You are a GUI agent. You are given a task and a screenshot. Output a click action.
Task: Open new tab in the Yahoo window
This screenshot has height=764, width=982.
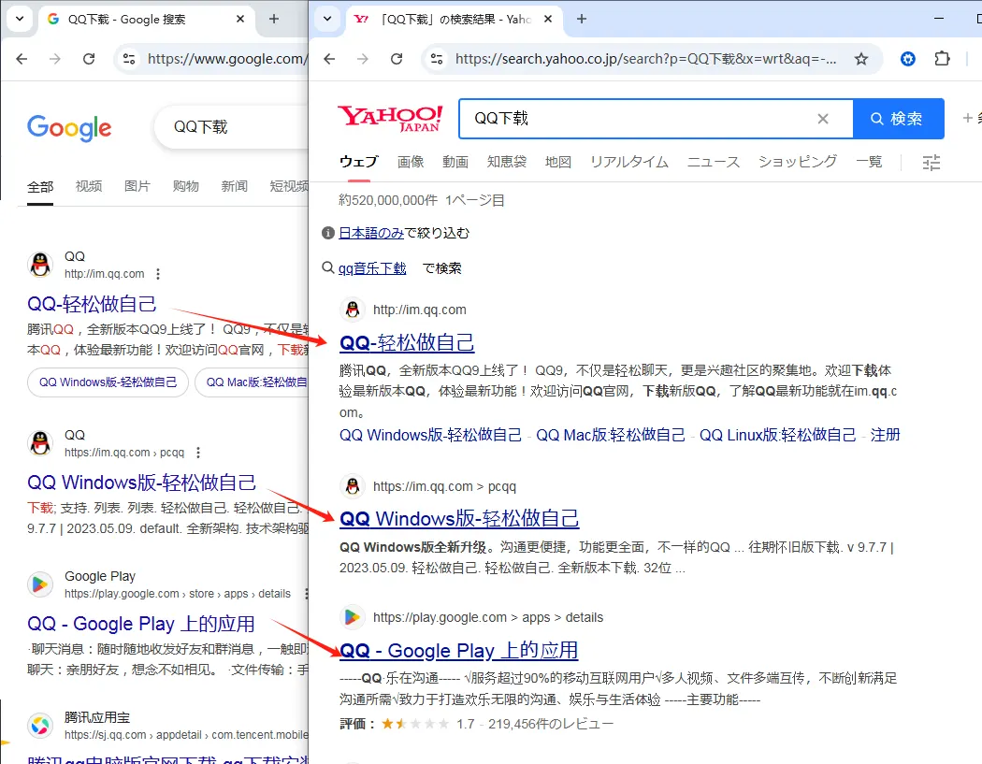pyautogui.click(x=582, y=19)
